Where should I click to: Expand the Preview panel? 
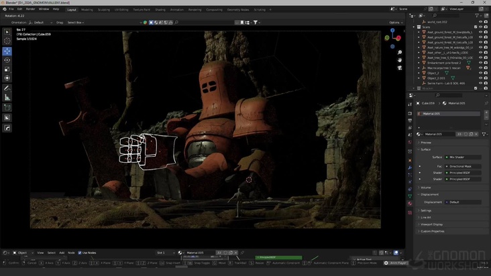click(x=426, y=143)
